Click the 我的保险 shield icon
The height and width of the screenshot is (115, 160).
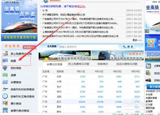pos(5,68)
